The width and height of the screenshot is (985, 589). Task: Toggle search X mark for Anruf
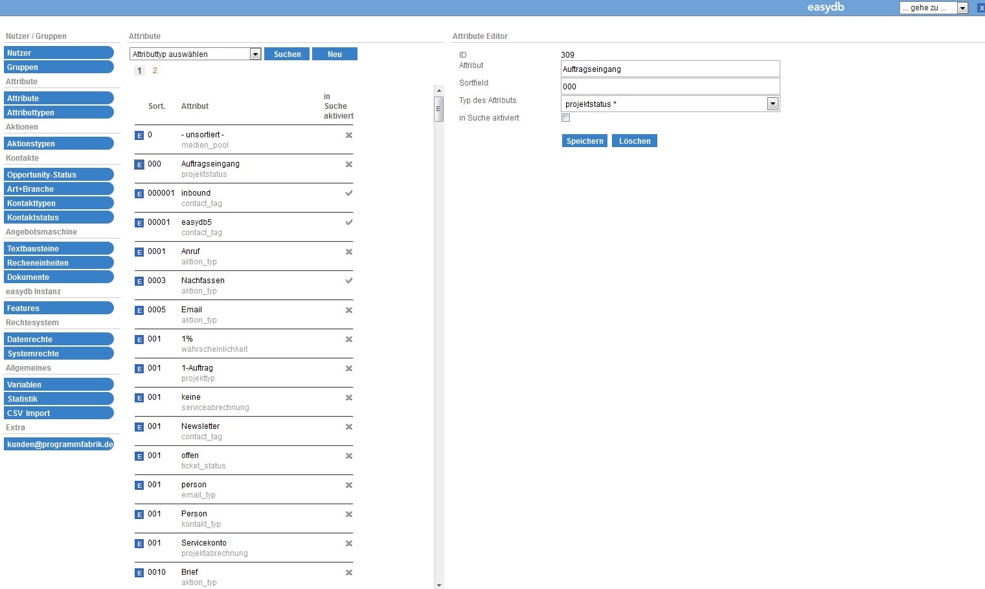pos(349,252)
